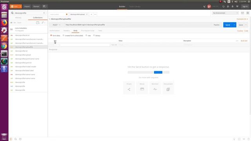Select the binary body radio button
The width and height of the screenshot is (251, 141).
pyautogui.click(x=94, y=36)
